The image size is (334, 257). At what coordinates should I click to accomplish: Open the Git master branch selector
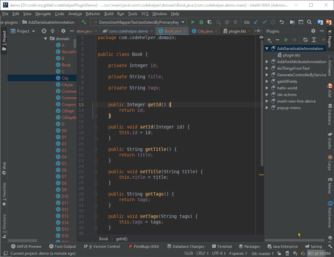coord(262,253)
